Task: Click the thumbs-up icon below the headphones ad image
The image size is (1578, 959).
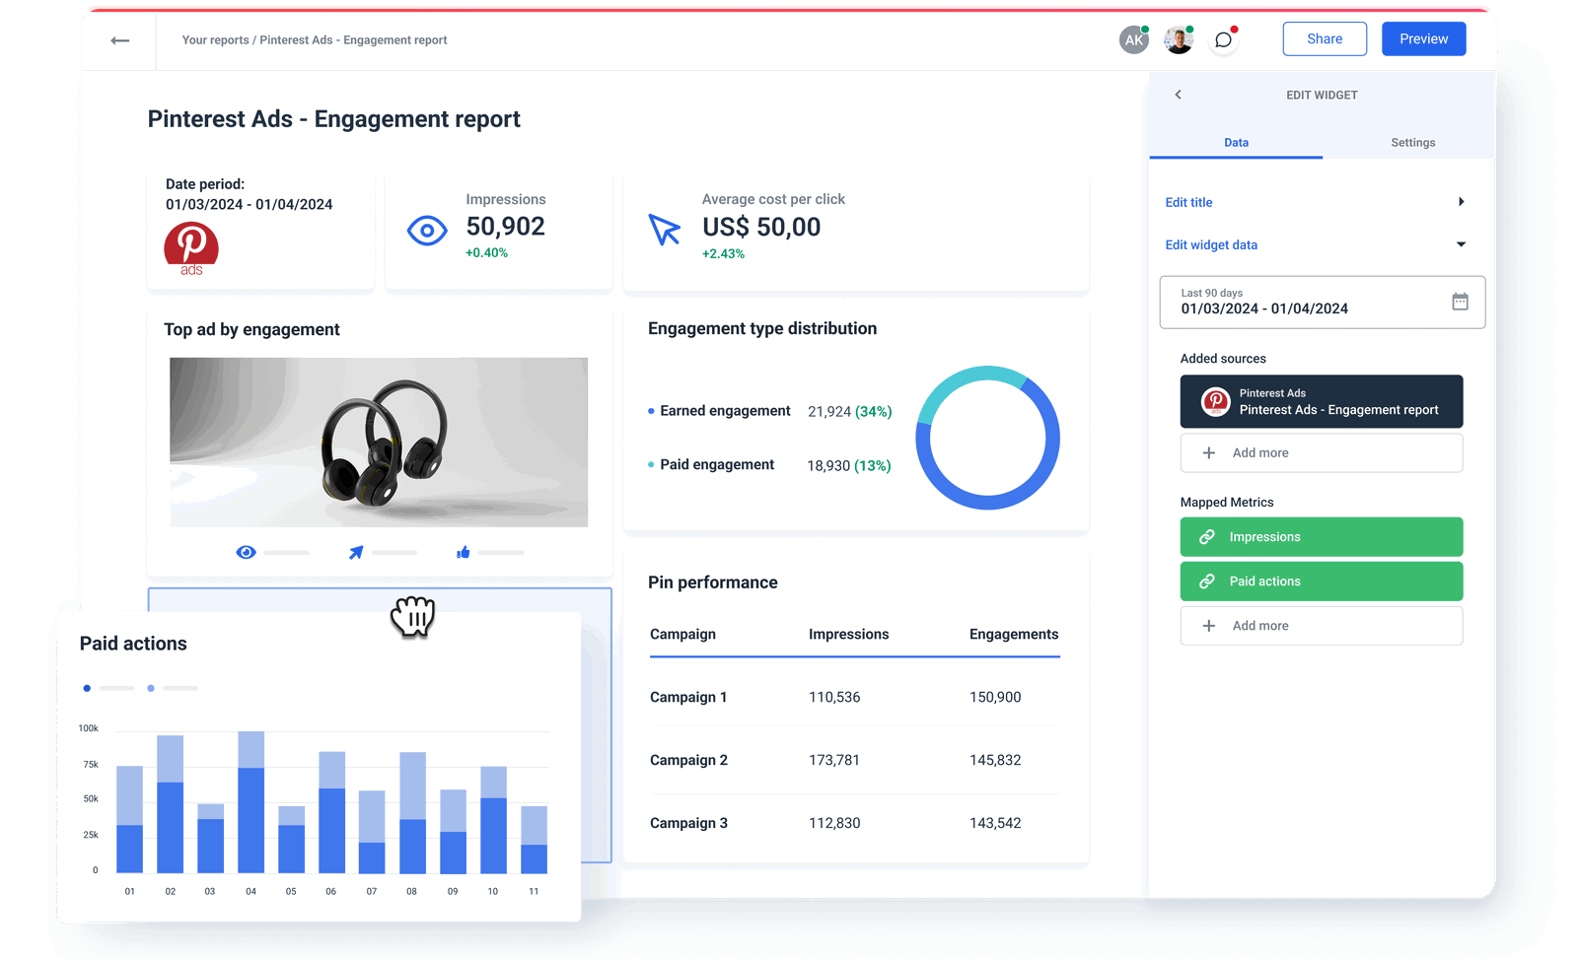Action: coord(463,552)
